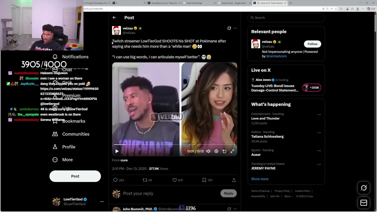Open video settings gear icon
The image size is (377, 212).
coord(216,151)
